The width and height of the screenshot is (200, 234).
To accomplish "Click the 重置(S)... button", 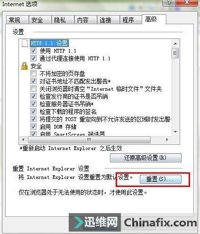I will click(x=161, y=179).
